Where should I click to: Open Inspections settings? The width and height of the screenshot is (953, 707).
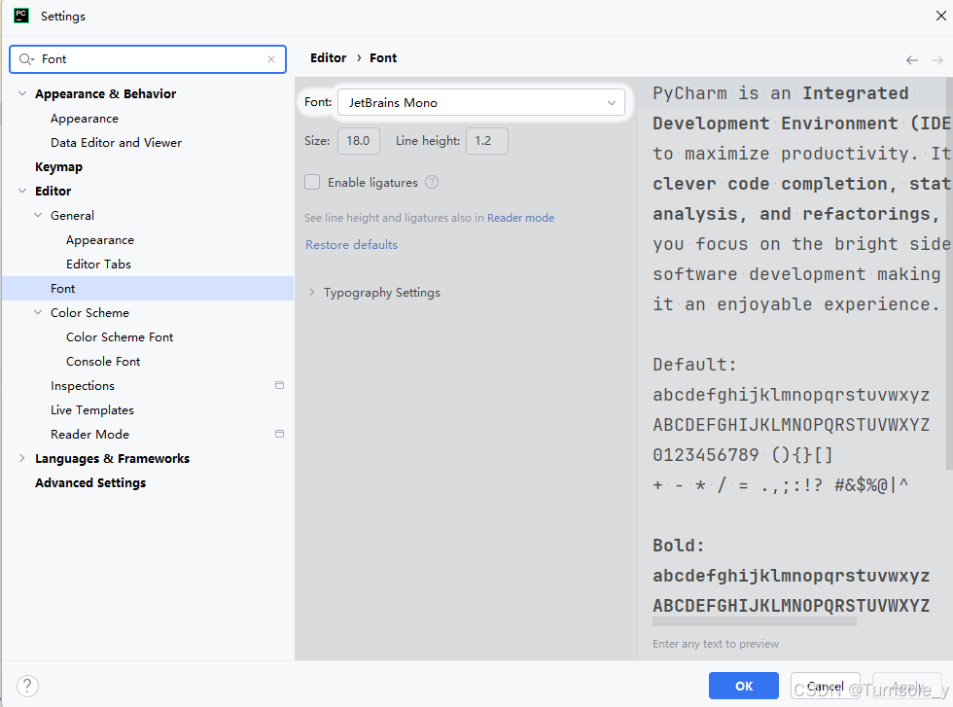(83, 386)
